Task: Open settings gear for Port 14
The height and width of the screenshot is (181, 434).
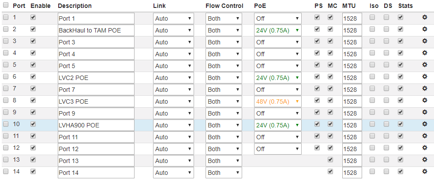Action: click(x=425, y=172)
